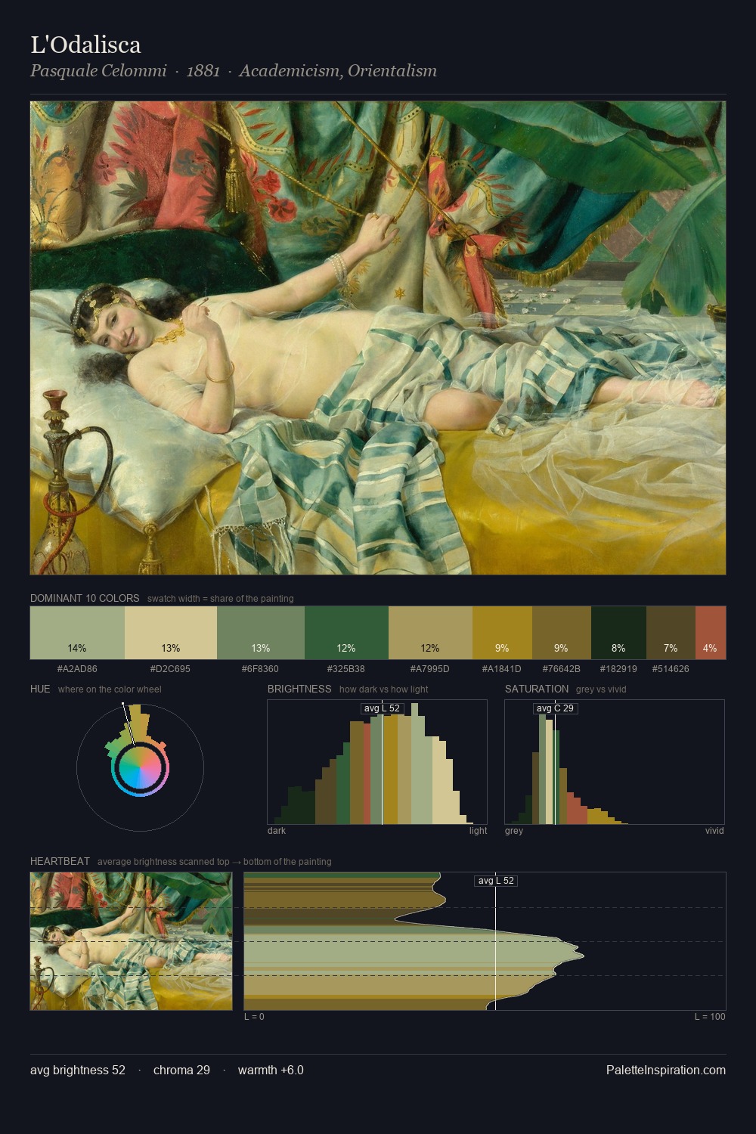Click the hex label #76642B
Screen dimensions: 756x1134
click(x=562, y=669)
